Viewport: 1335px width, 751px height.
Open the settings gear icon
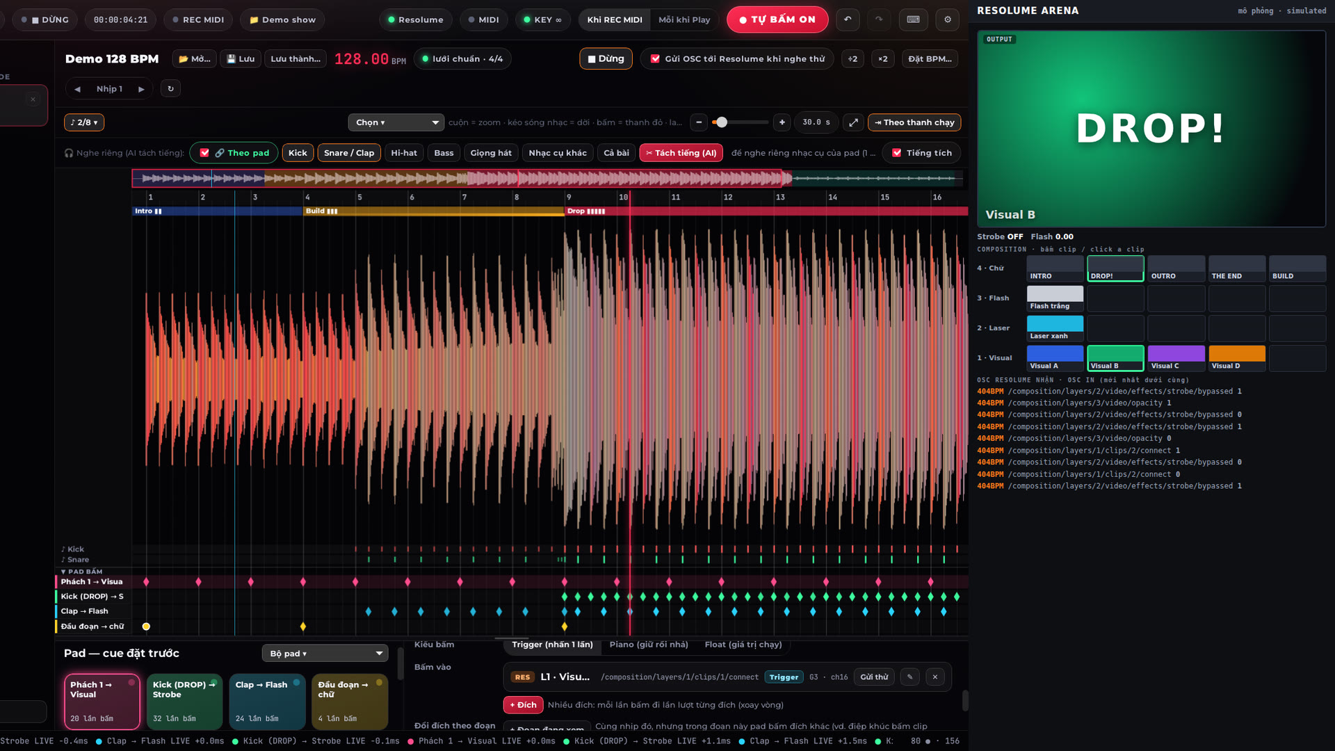(x=947, y=19)
